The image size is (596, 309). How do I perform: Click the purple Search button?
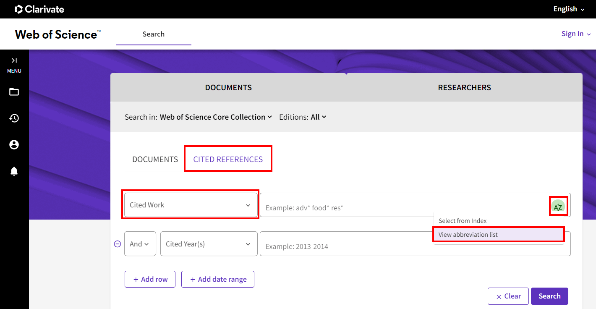point(549,296)
